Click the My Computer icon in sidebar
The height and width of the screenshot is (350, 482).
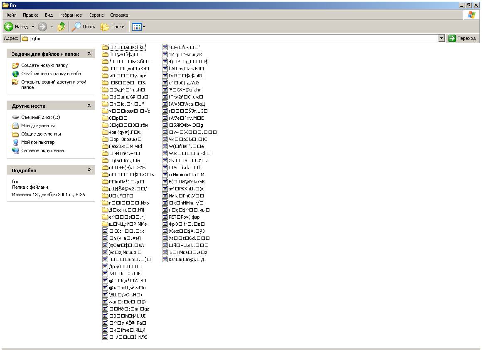click(15, 143)
